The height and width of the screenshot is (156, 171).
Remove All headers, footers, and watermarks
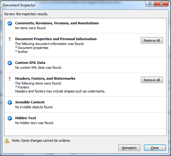coord(152,80)
